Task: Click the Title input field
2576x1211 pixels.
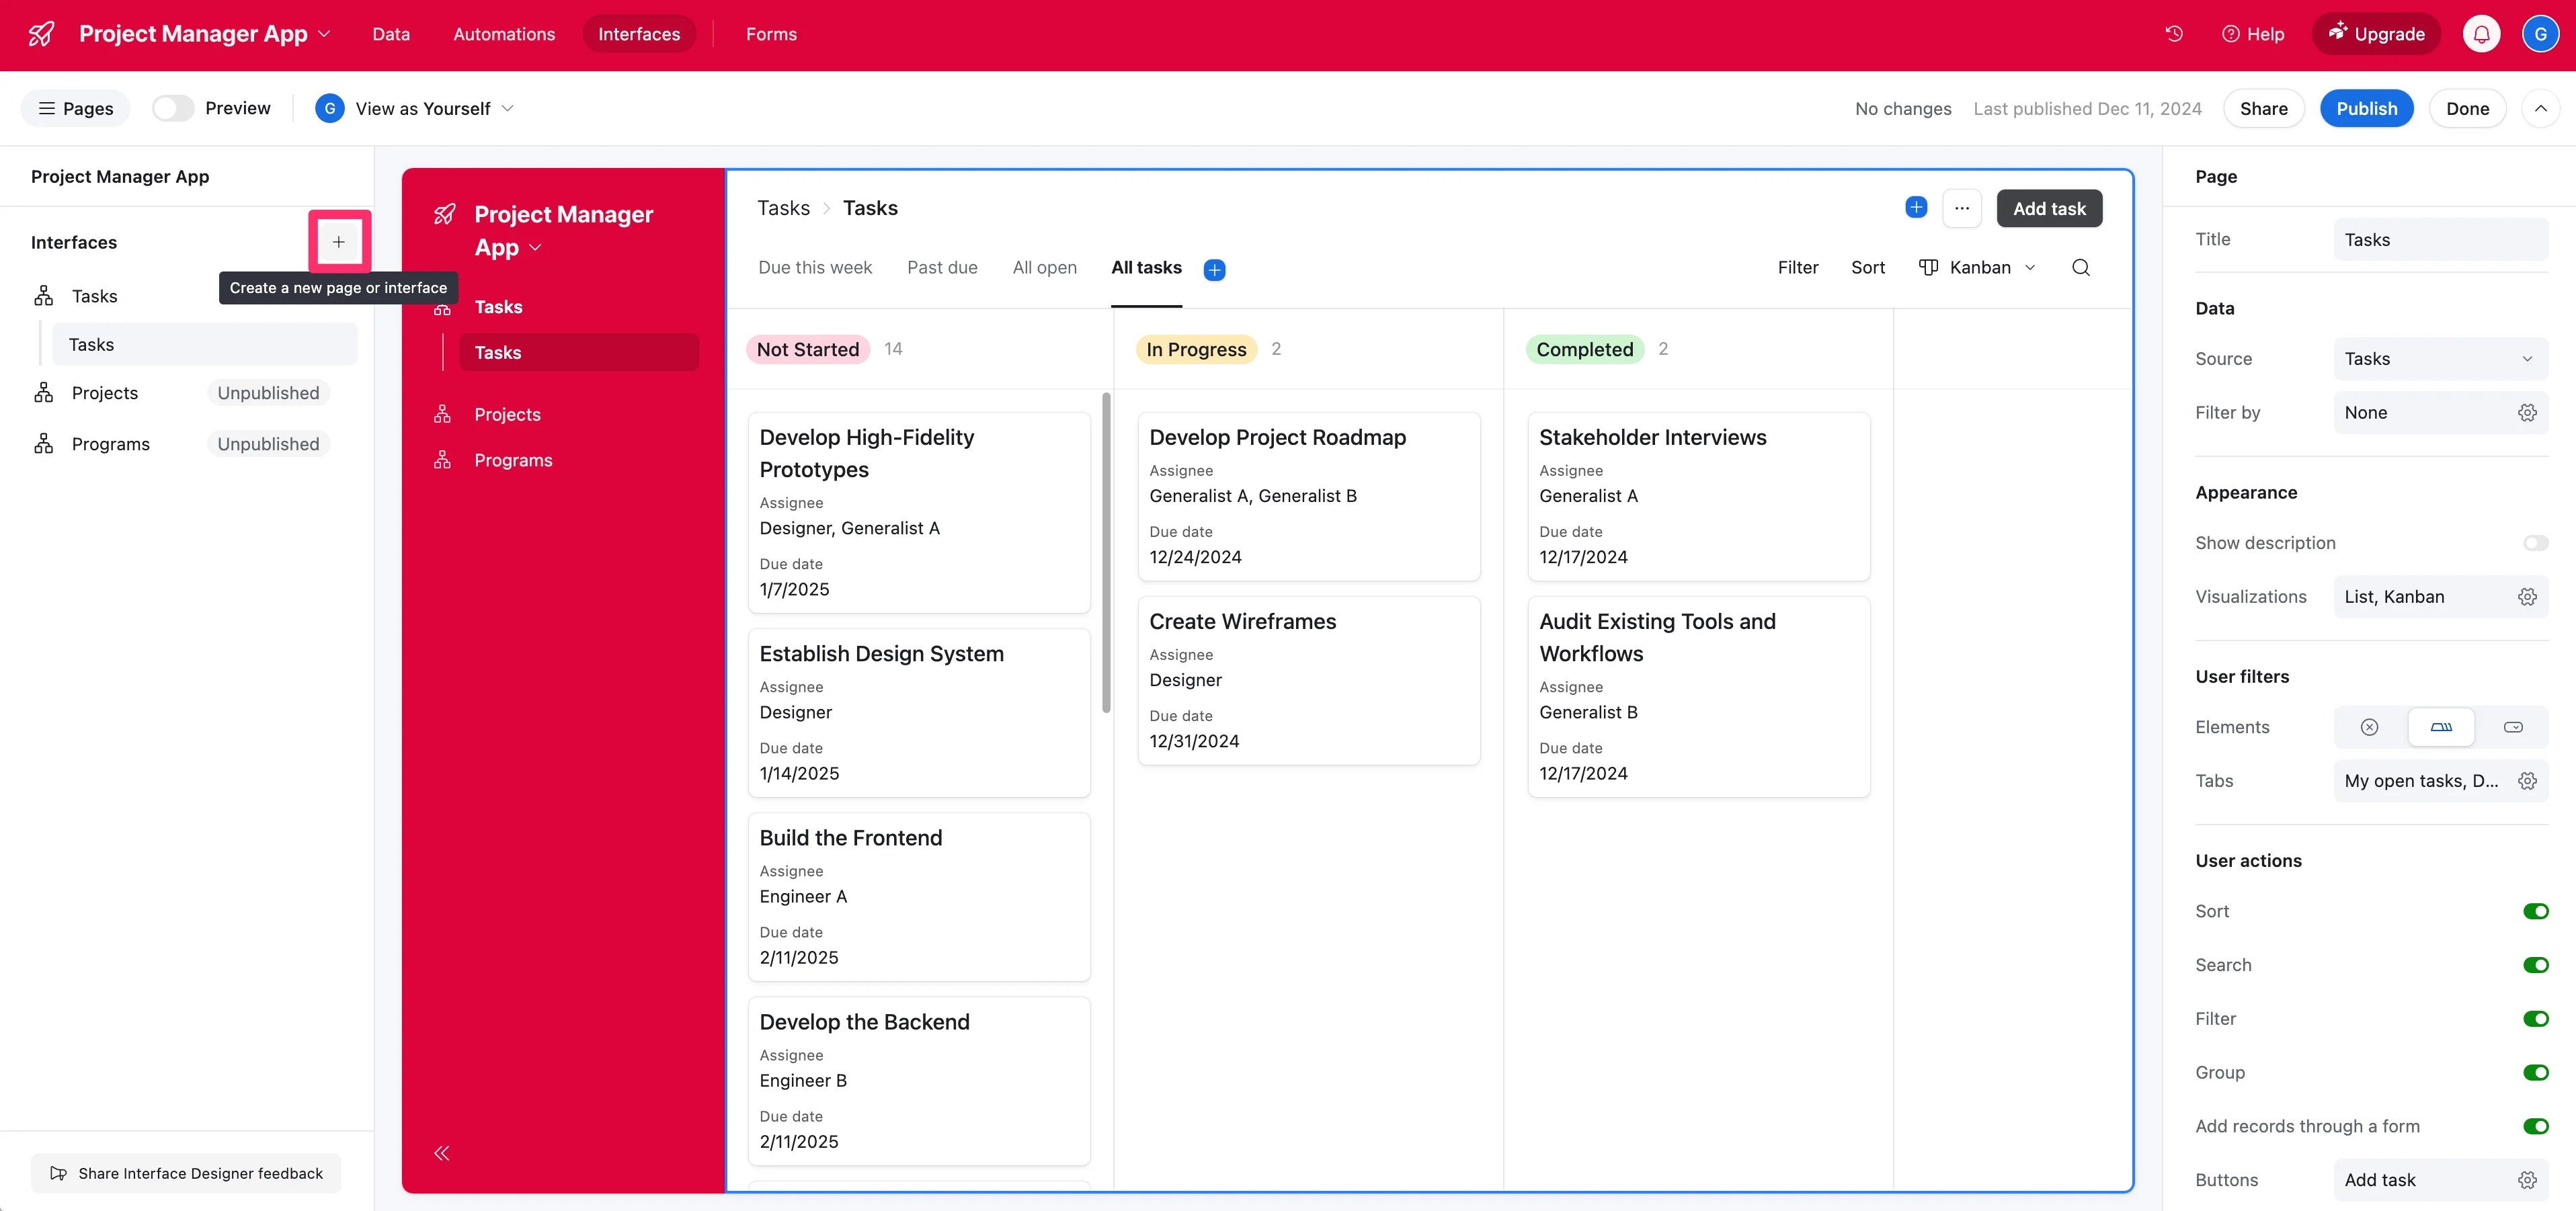Action: (2440, 240)
